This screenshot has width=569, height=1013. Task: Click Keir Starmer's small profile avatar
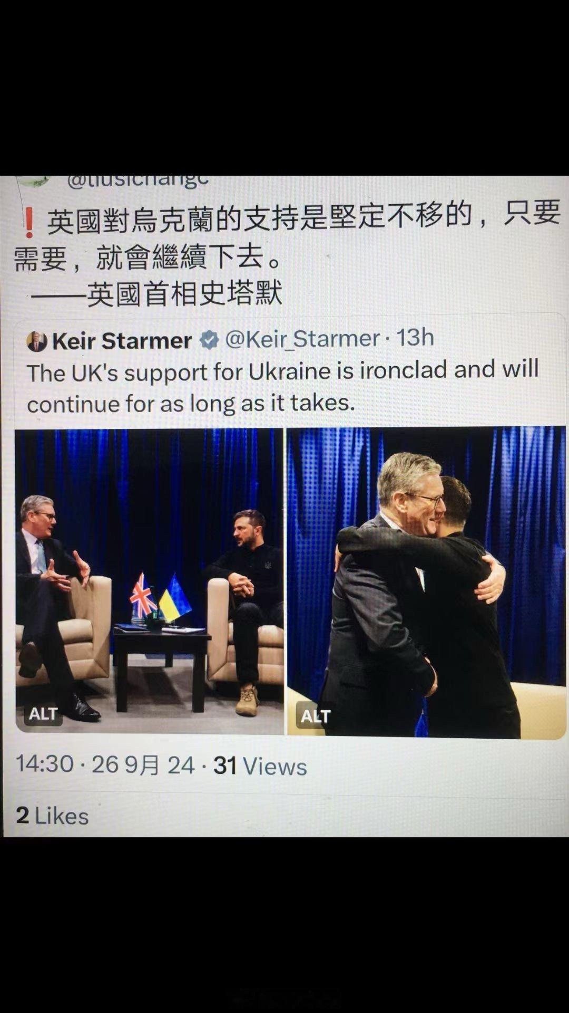(37, 341)
